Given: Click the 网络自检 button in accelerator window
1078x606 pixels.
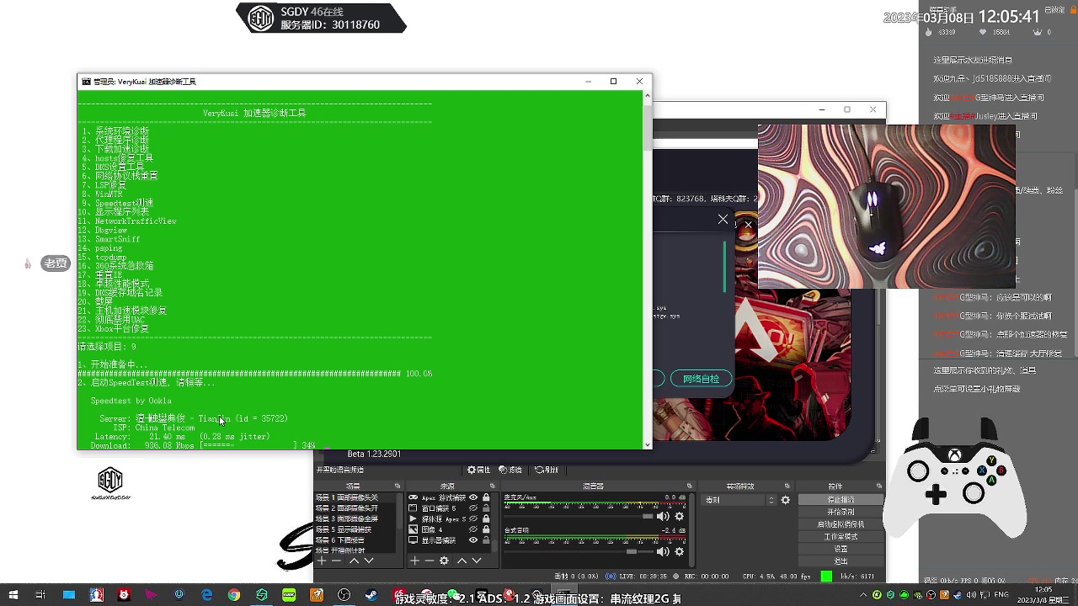Looking at the screenshot, I should coord(701,379).
